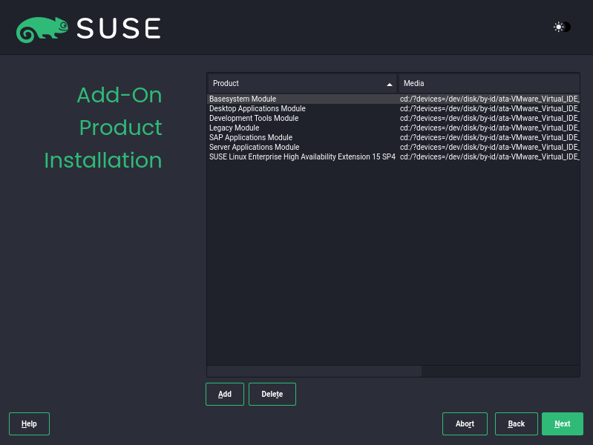Select the Development Tools Module entry

tap(393, 118)
